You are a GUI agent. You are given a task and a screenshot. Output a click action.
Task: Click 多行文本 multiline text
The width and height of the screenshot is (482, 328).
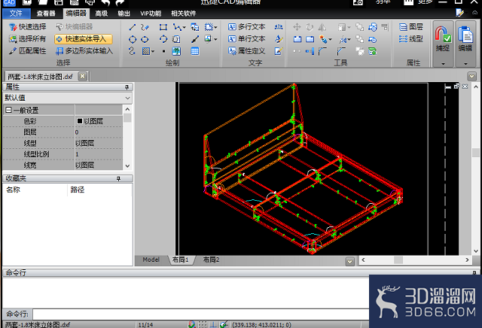point(247,27)
